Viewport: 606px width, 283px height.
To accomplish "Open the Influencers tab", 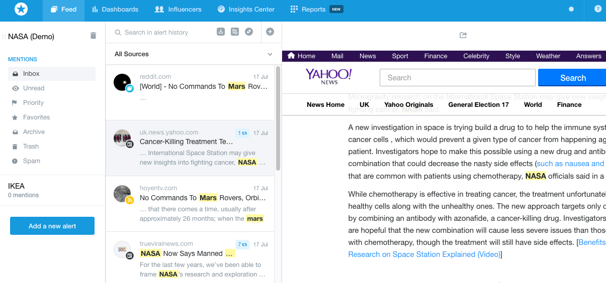I will pos(178,10).
